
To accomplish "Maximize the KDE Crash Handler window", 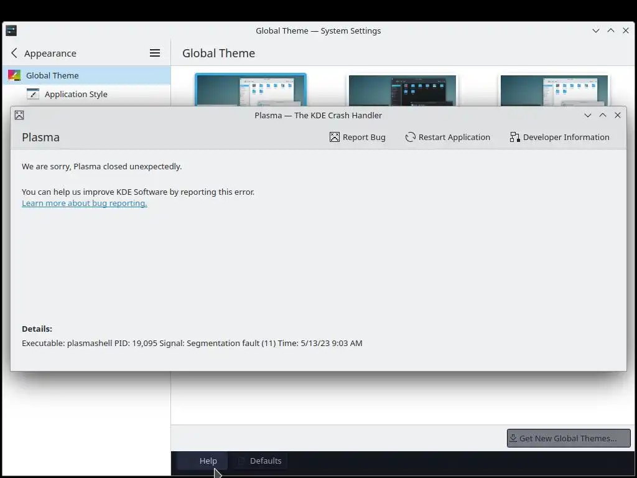I will click(x=603, y=115).
